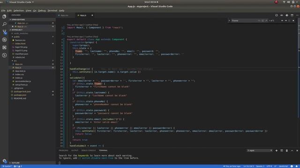The width and height of the screenshot is (300, 168).
Task: Click the Open Changes editor action icon
Action: [277, 15]
